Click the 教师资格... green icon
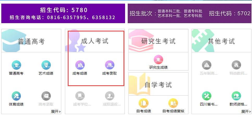 [x=236, y=96]
